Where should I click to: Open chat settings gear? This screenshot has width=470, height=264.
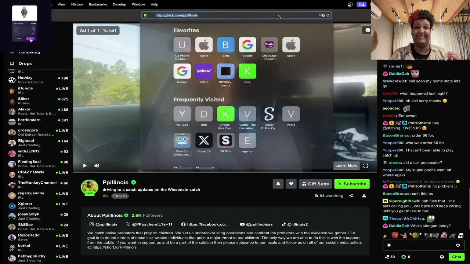[x=442, y=257]
